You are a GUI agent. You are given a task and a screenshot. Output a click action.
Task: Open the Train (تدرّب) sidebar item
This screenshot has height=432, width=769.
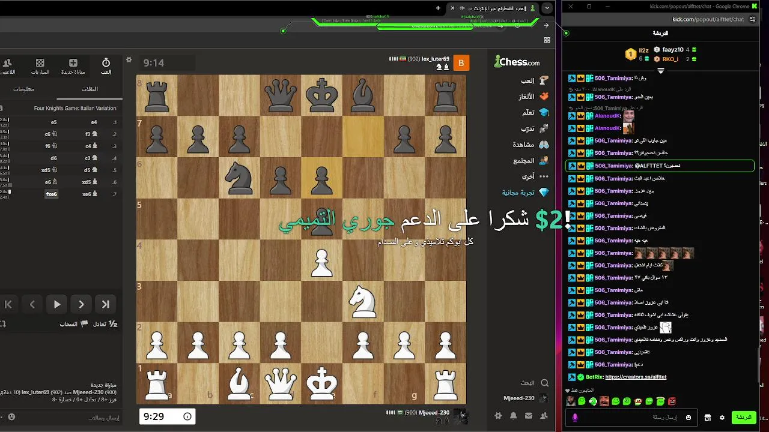[x=535, y=129]
